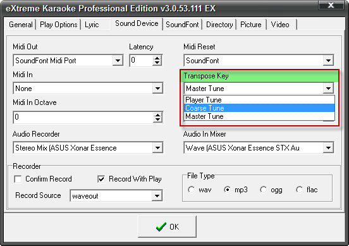
Task: Click the Latency input field
Action: [x=141, y=60]
